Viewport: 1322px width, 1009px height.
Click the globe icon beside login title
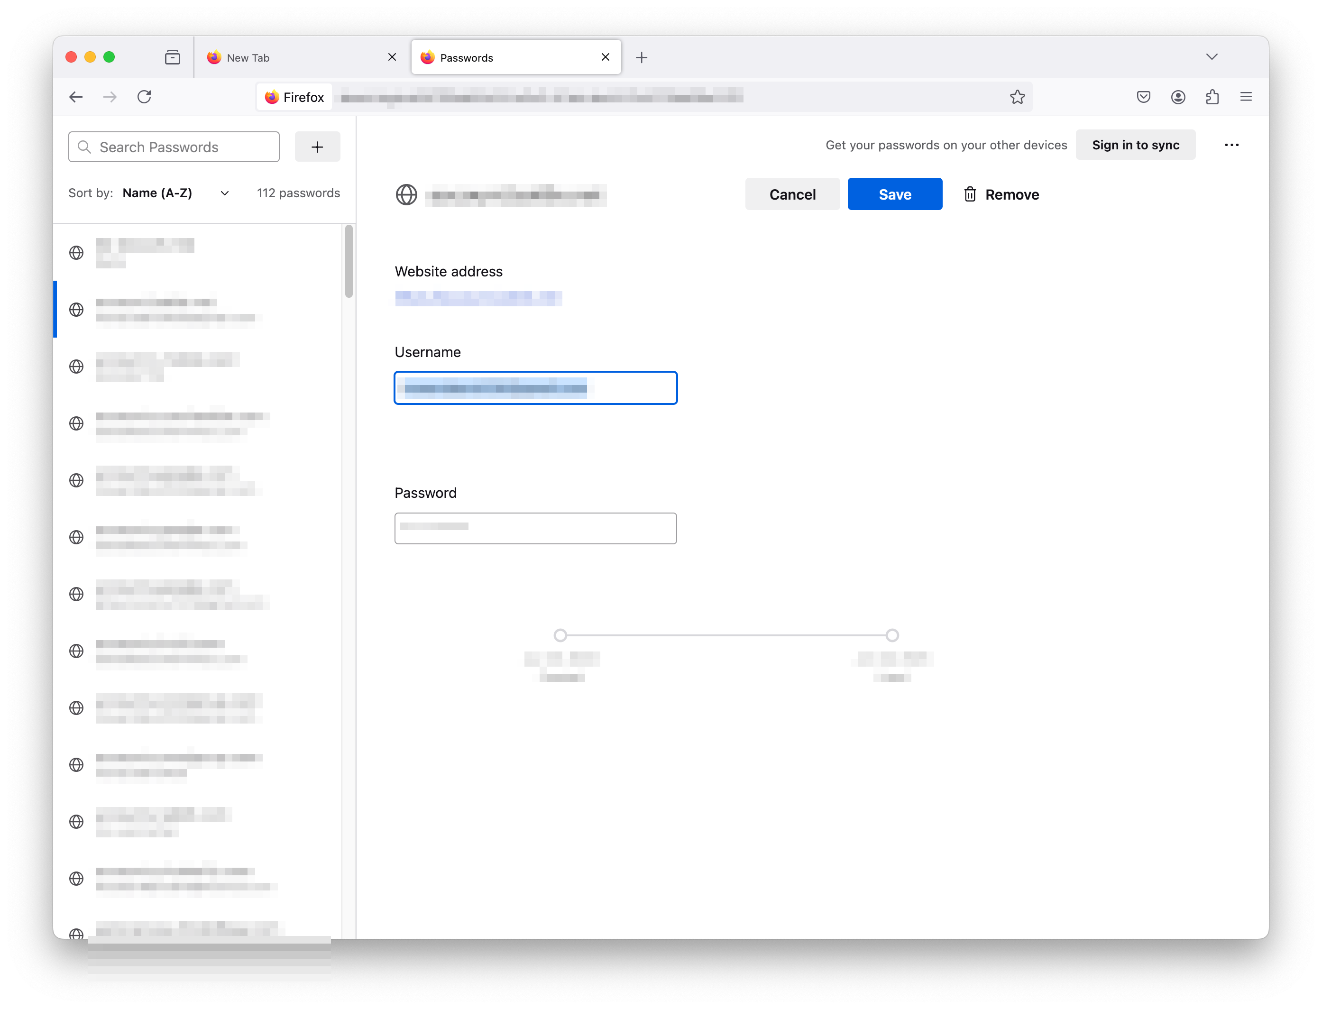click(x=406, y=194)
